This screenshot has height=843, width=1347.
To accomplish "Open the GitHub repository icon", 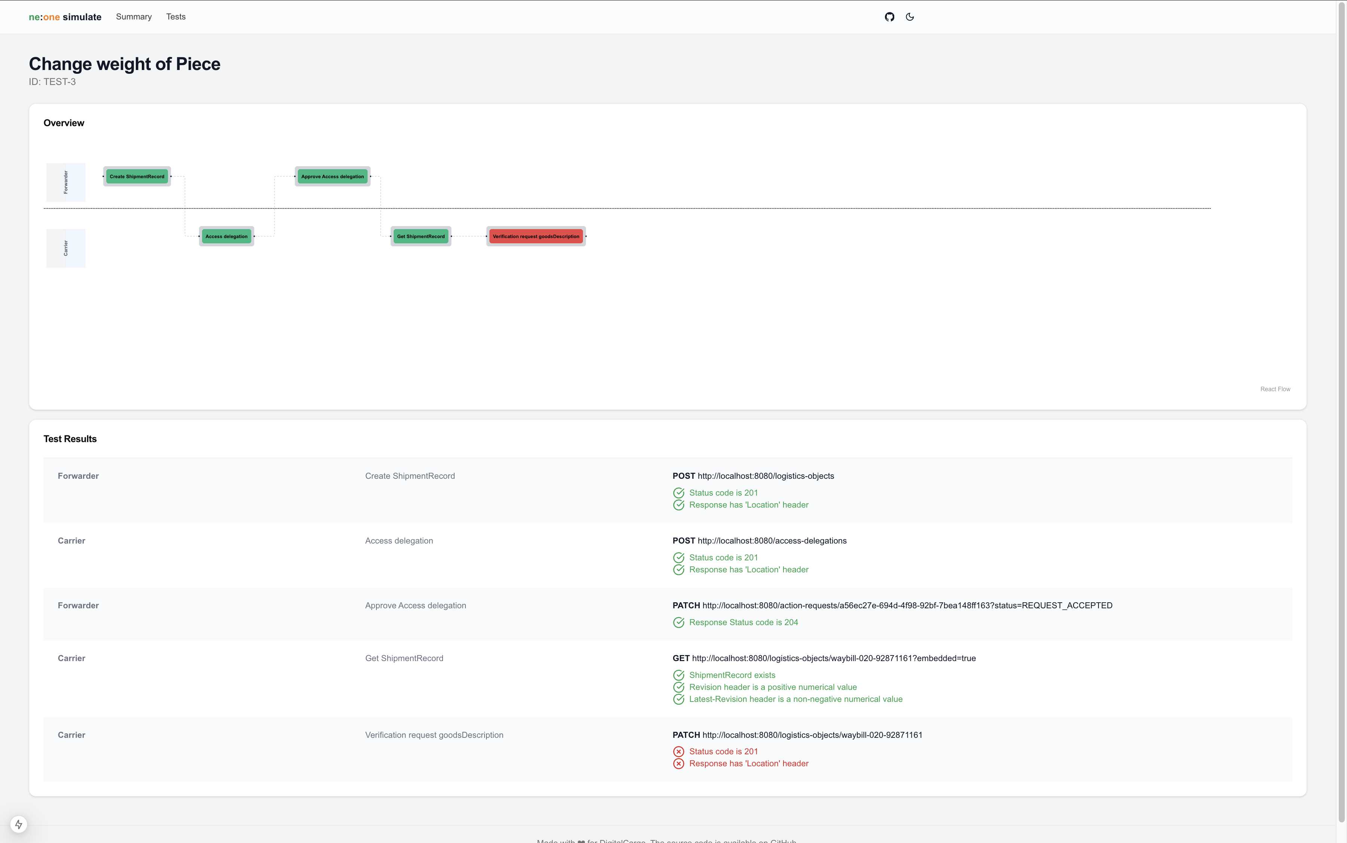I will click(889, 17).
